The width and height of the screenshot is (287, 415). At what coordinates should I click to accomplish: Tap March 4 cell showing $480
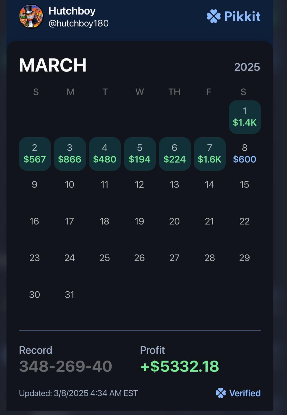tap(105, 154)
